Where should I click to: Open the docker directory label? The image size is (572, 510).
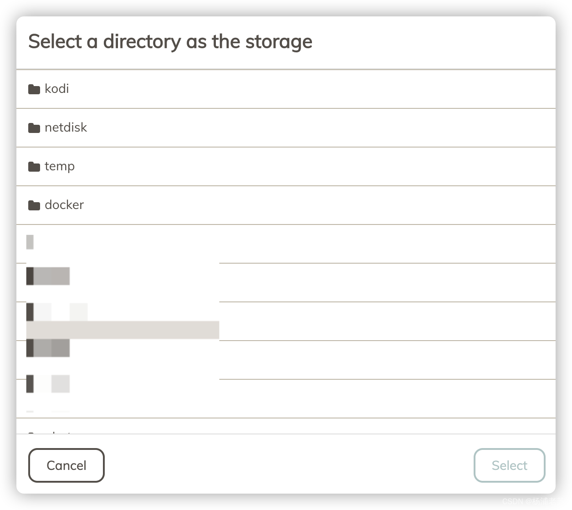(64, 205)
